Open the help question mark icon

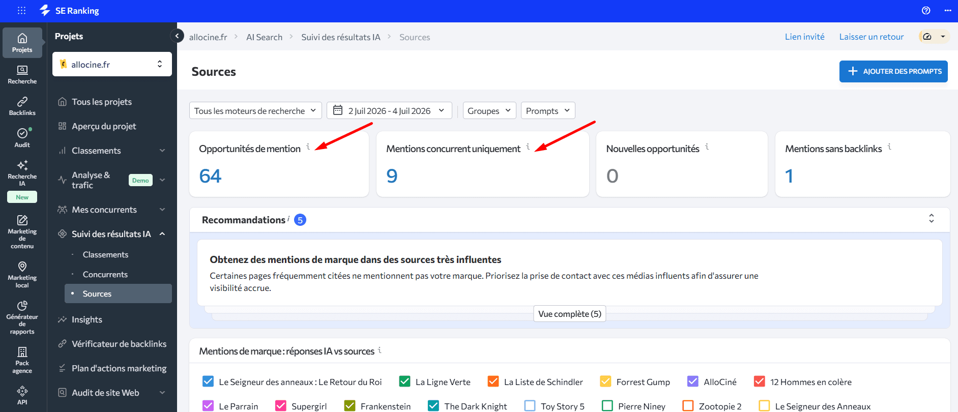click(x=926, y=11)
